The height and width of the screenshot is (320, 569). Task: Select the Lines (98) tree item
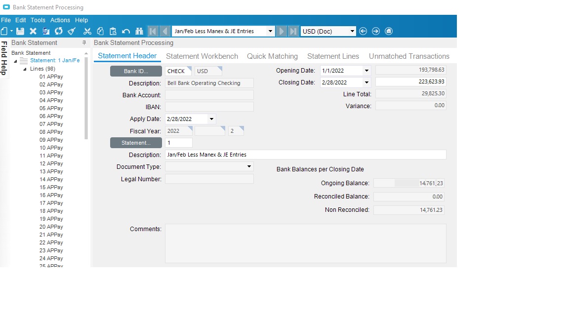42,69
